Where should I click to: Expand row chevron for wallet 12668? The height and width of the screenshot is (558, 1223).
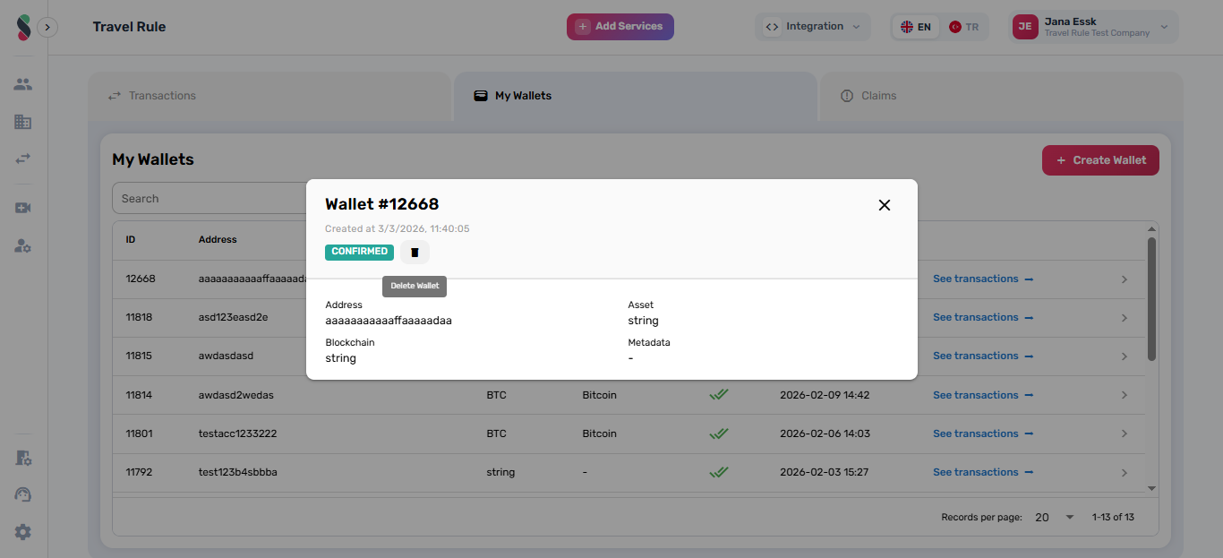point(1125,279)
